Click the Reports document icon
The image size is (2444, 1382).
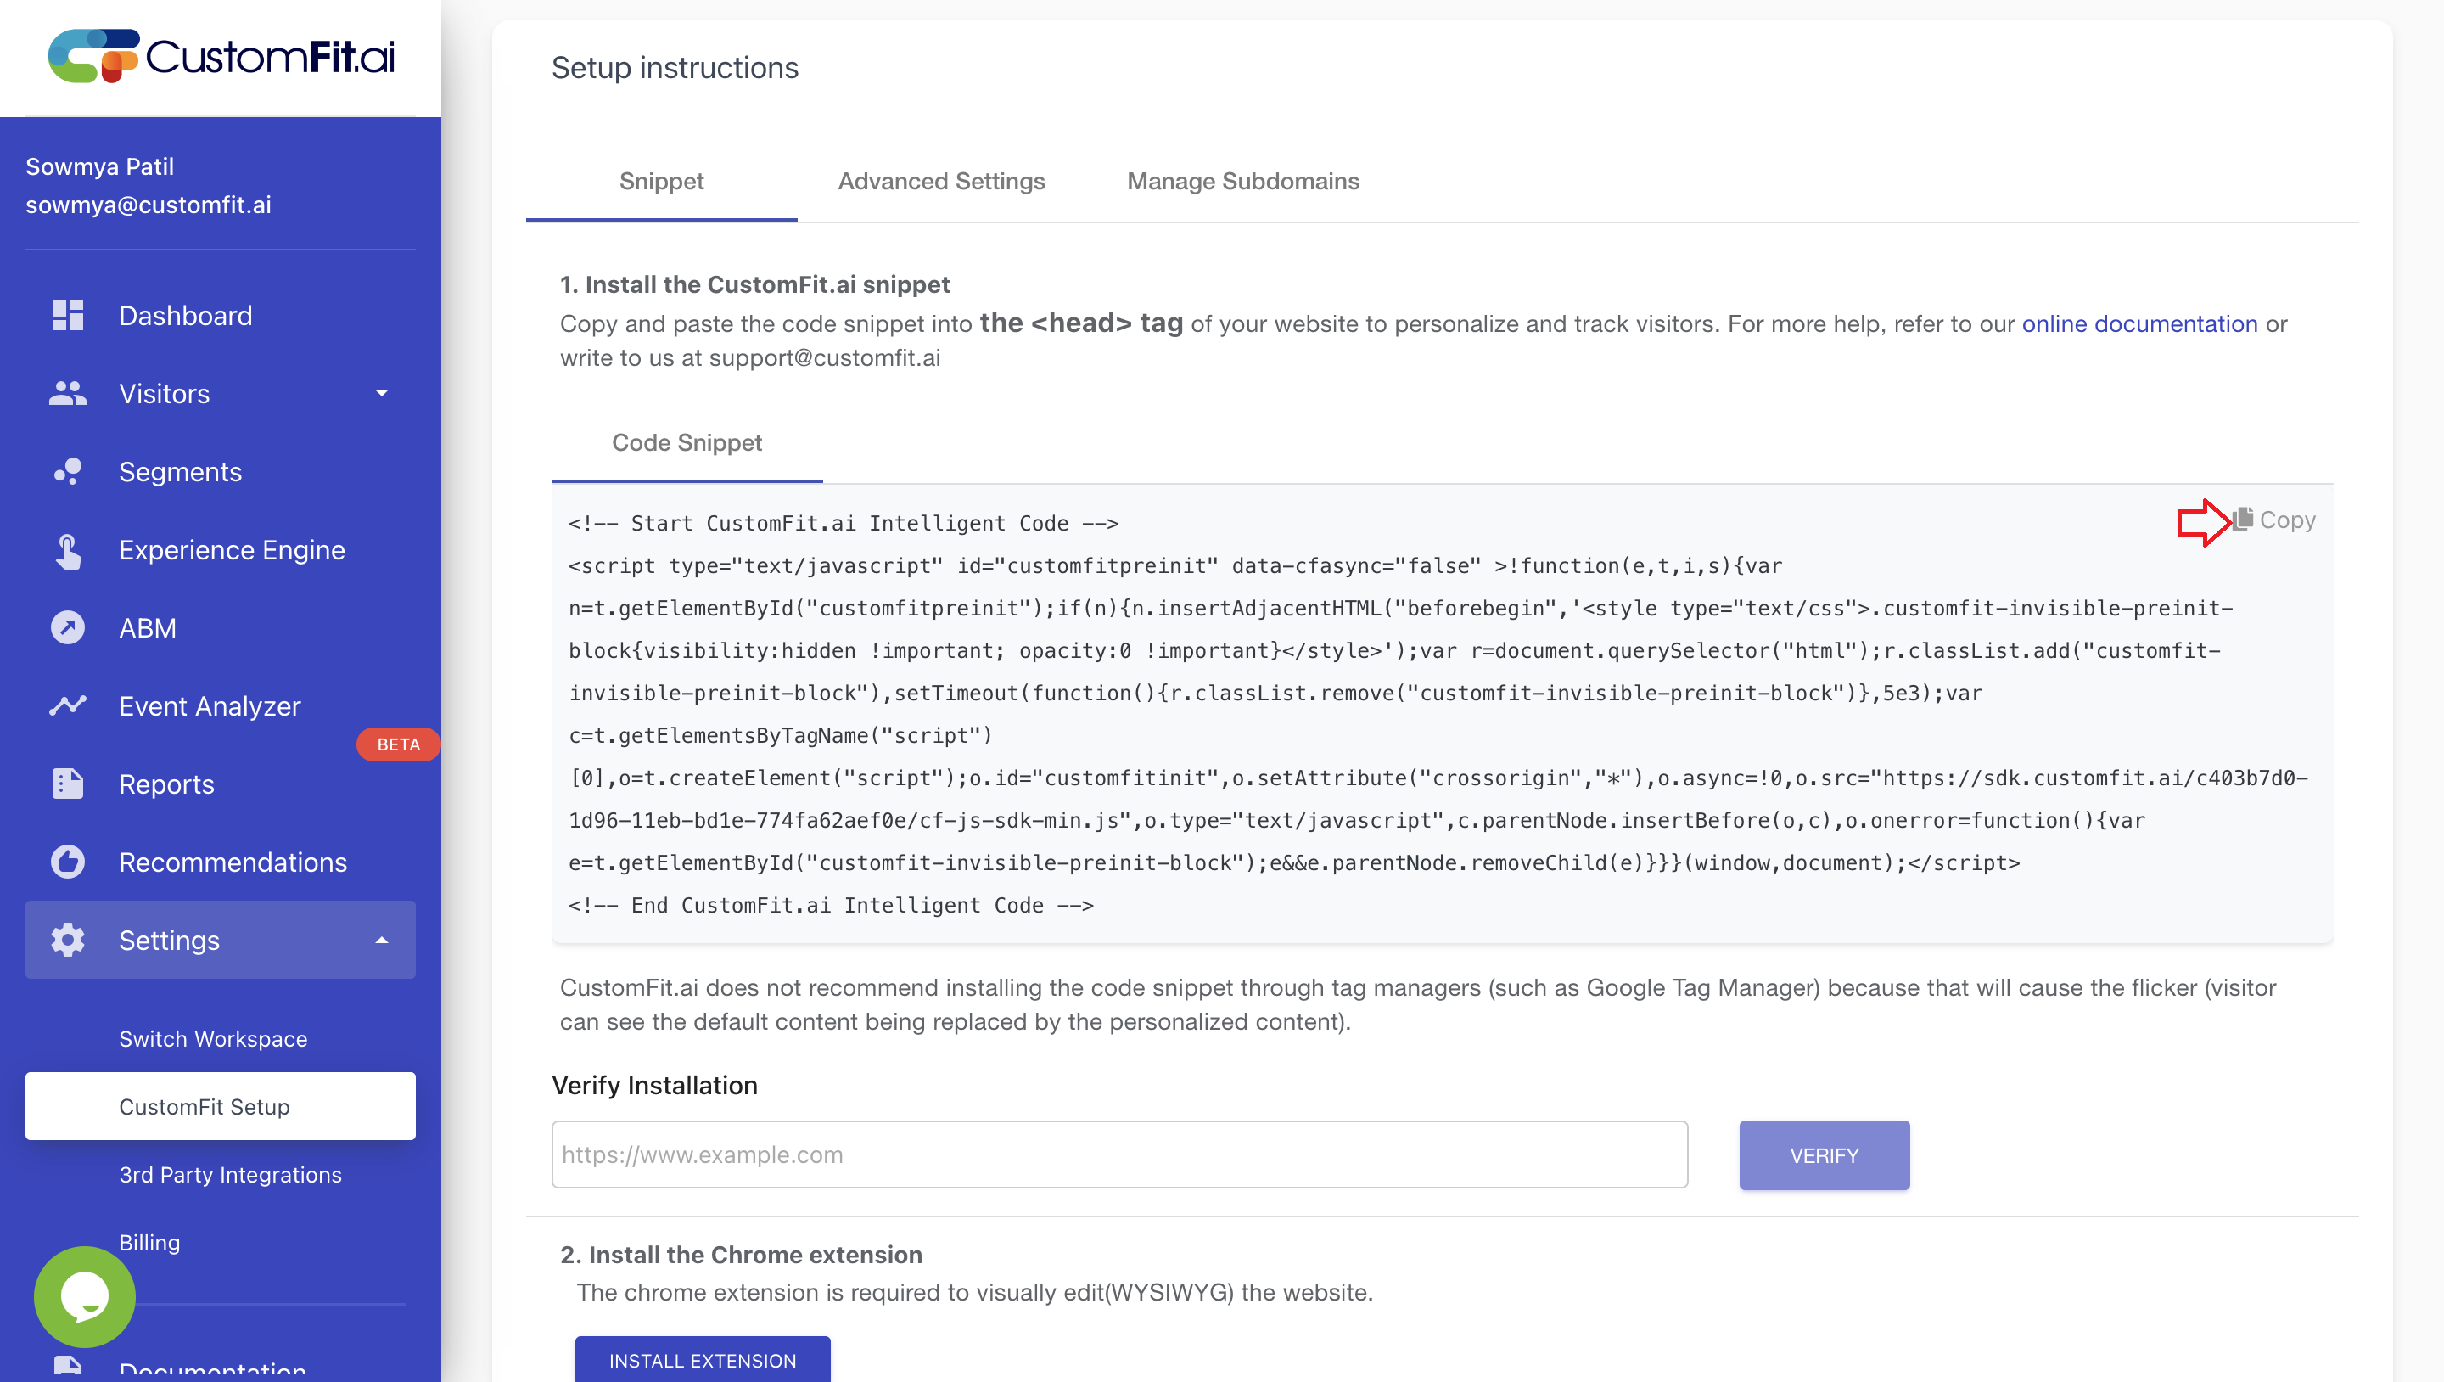click(67, 784)
